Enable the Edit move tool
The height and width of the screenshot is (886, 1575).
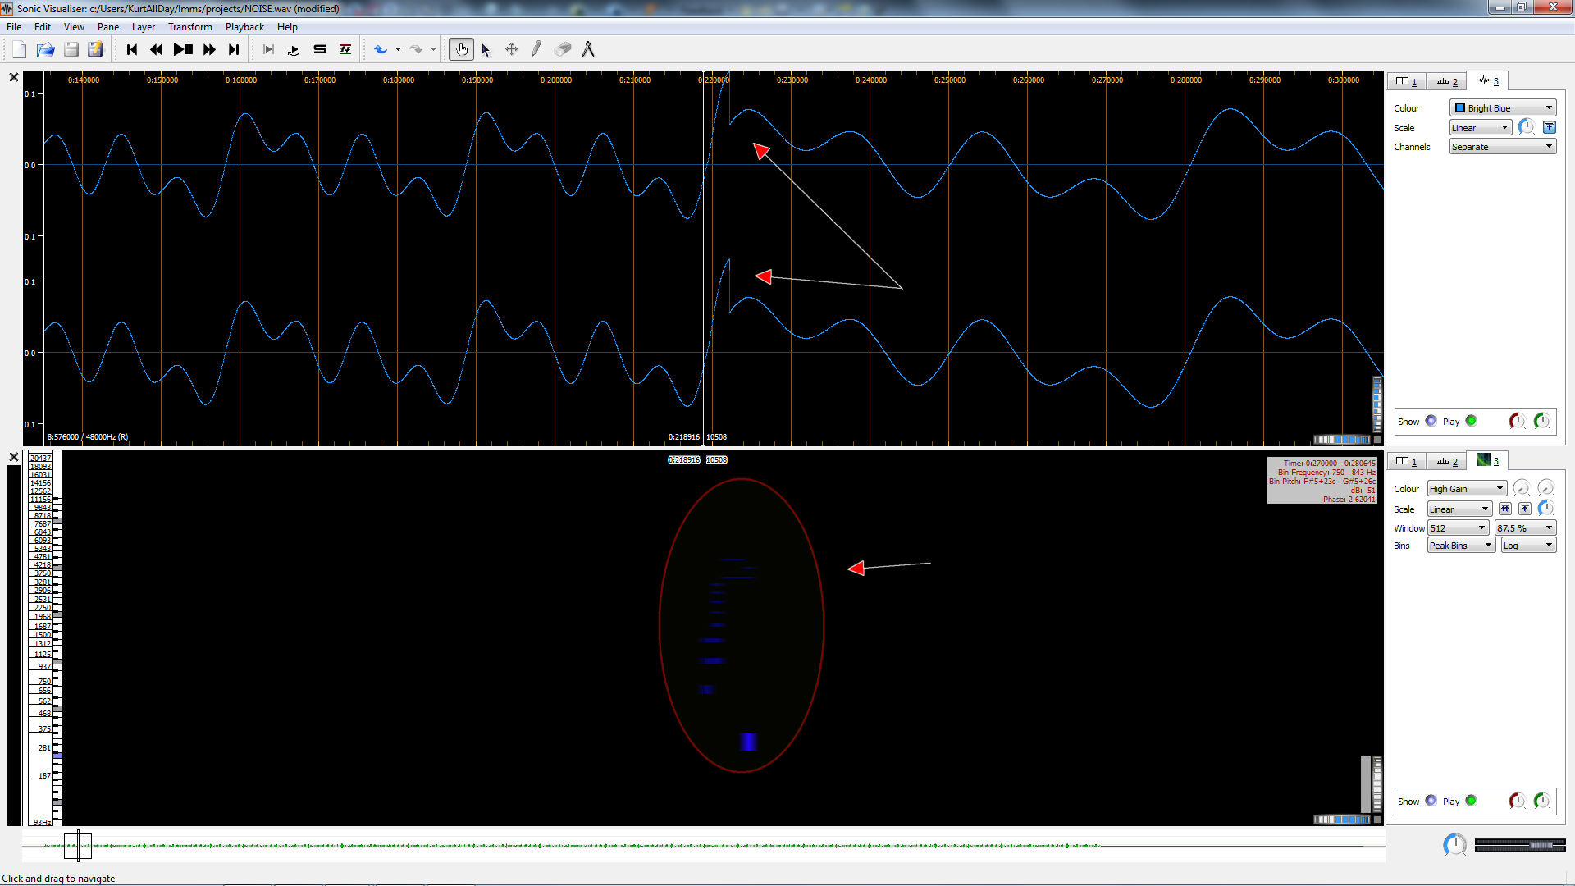pyautogui.click(x=511, y=50)
